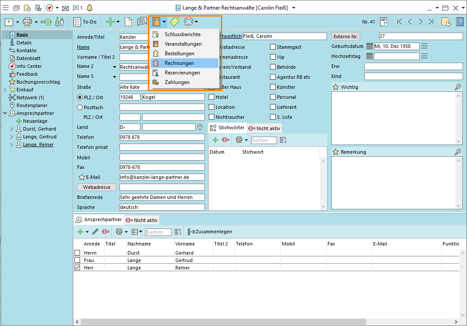Screen dimensions: 467x326
Task: Jump to the first record arrow
Action: (x=400, y=21)
